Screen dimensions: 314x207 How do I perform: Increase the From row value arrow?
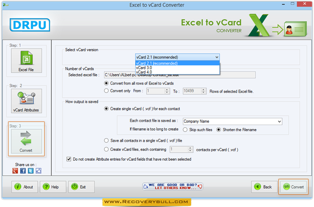pyautogui.click(x=167, y=89)
